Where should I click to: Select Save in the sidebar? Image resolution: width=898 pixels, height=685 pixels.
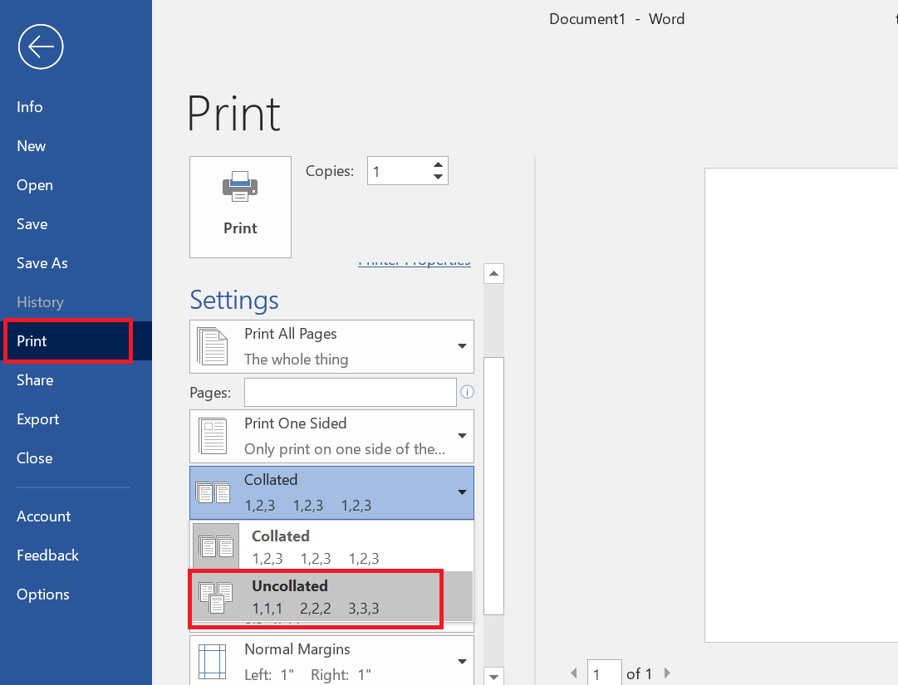pos(32,223)
